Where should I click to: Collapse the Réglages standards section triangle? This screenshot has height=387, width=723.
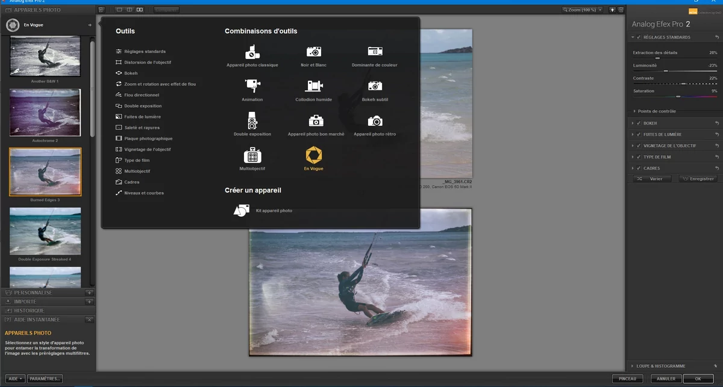point(633,37)
